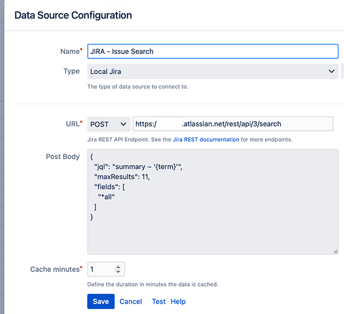The image size is (344, 314).
Task: Click the Post Body label
Action: tap(62, 157)
